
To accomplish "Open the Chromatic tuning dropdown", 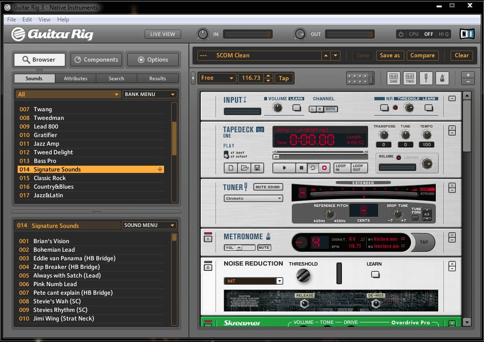I will tap(253, 198).
